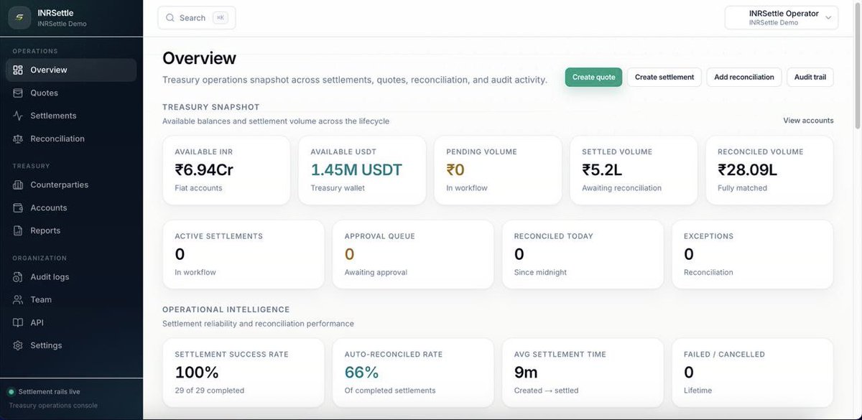Click the Accounts wallet icon
The image size is (862, 420).
(18, 207)
